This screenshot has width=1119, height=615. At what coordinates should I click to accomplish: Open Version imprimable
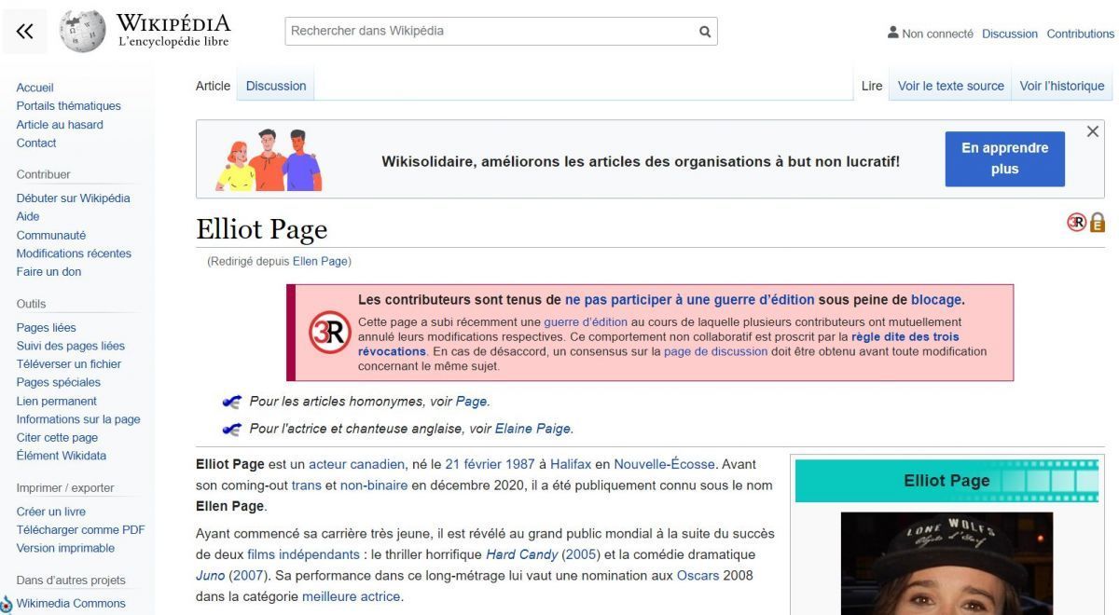coord(65,548)
